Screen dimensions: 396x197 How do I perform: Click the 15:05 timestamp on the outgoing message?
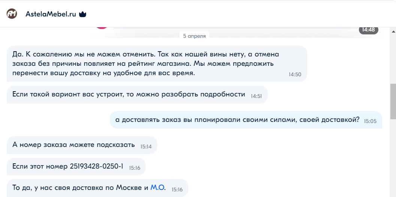(370, 121)
